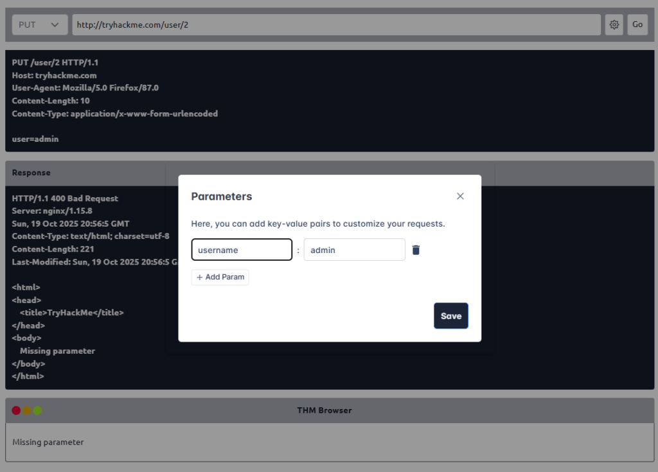This screenshot has width=658, height=472.
Task: Open the request settings gear icon
Action: coord(614,25)
